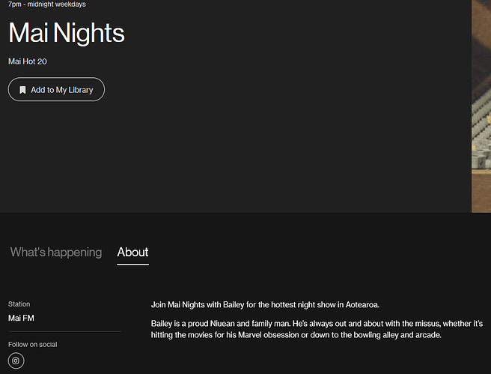Click the 7pm - midnight weekdays schedule text
The width and height of the screenshot is (491, 374).
[x=47, y=4]
